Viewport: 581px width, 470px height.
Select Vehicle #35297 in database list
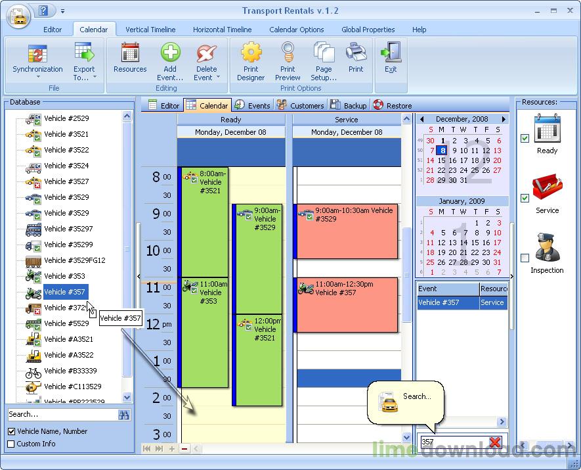pos(68,229)
